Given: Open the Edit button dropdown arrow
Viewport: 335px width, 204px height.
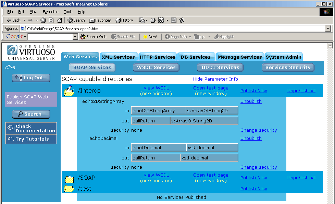Looking at the screenshot, I should (167, 20).
